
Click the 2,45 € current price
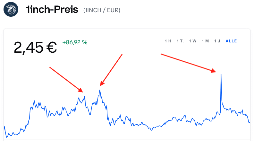[35, 48]
